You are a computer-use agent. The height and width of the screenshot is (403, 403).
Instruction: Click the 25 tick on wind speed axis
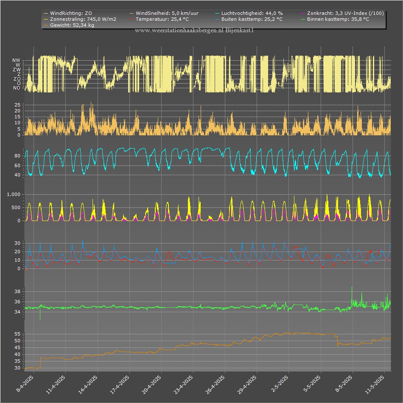click(x=17, y=105)
